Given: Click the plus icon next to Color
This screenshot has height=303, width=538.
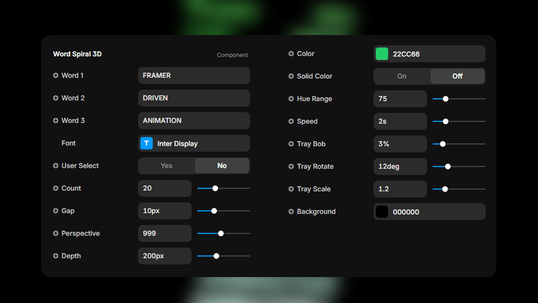Looking at the screenshot, I should 291,54.
